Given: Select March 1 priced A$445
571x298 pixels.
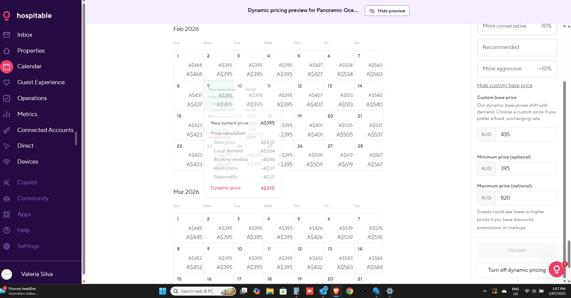Looking at the screenshot, I should [188, 228].
